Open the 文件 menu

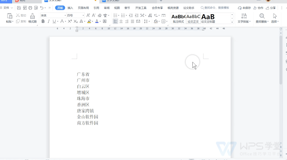point(6,8)
